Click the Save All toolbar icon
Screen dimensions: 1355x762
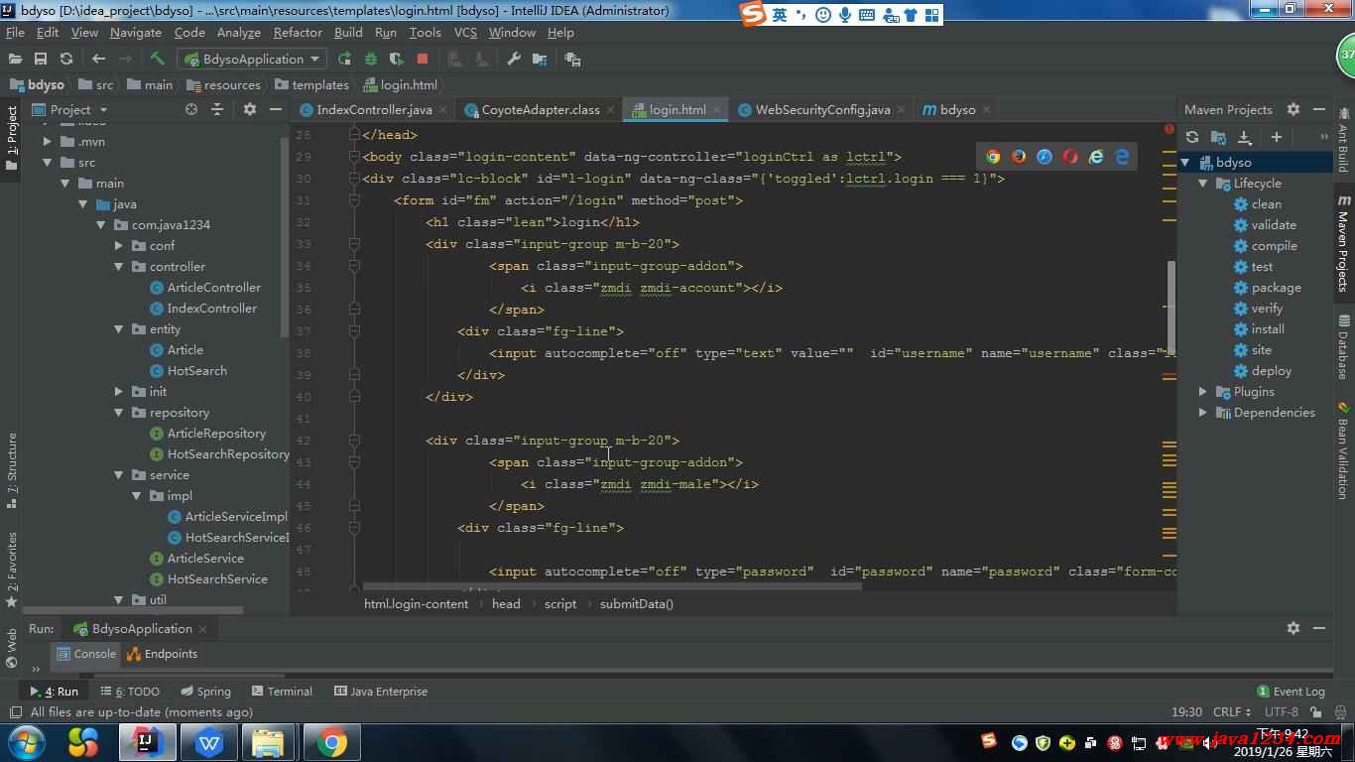(41, 60)
